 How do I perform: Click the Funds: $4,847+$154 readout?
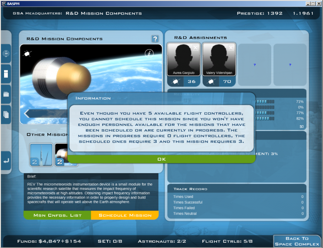click(x=49, y=241)
